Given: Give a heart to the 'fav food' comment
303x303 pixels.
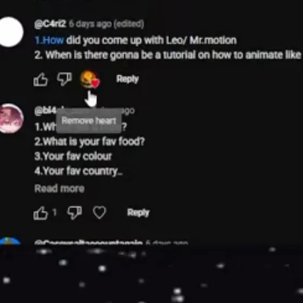Looking at the screenshot, I should click(x=100, y=212).
